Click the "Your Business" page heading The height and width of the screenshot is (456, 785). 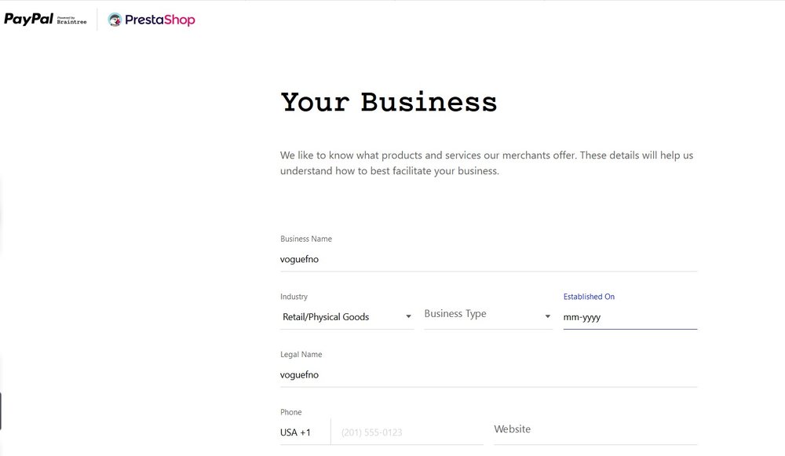pyautogui.click(x=389, y=103)
